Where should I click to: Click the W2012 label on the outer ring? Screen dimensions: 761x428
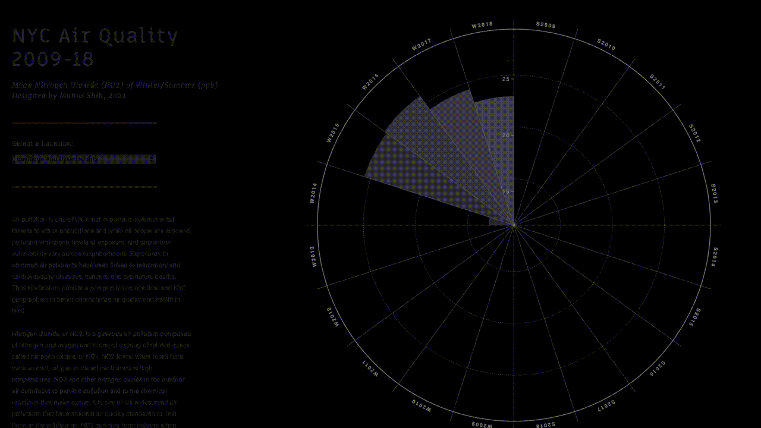click(x=334, y=317)
